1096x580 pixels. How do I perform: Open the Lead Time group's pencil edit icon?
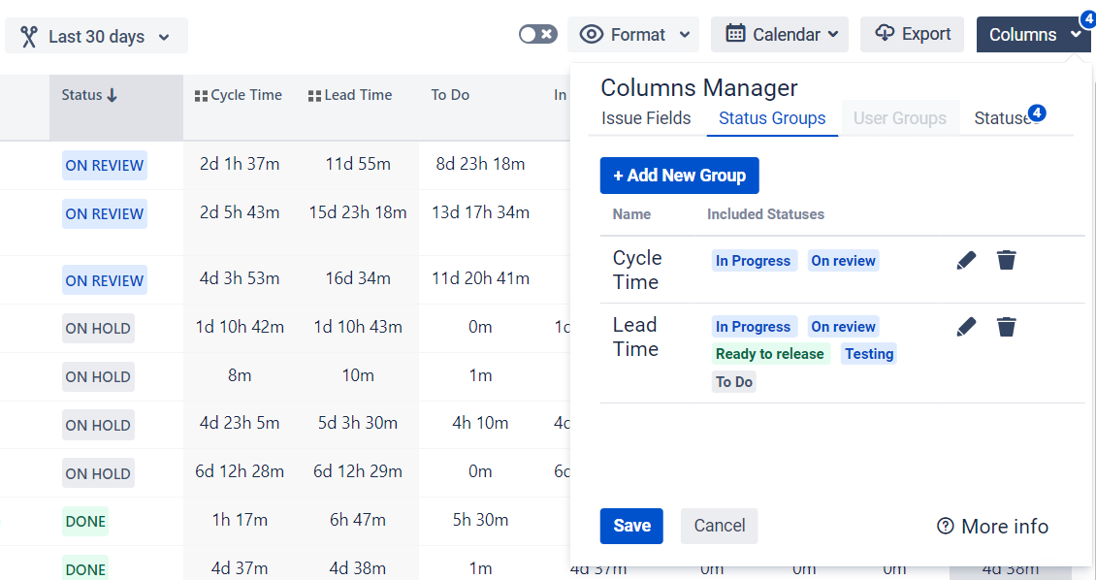tap(966, 327)
